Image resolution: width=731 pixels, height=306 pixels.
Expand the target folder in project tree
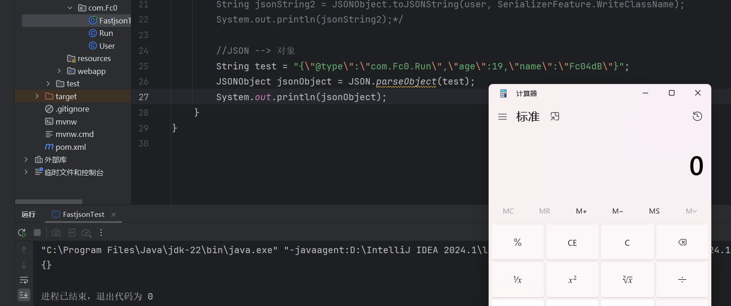(37, 96)
